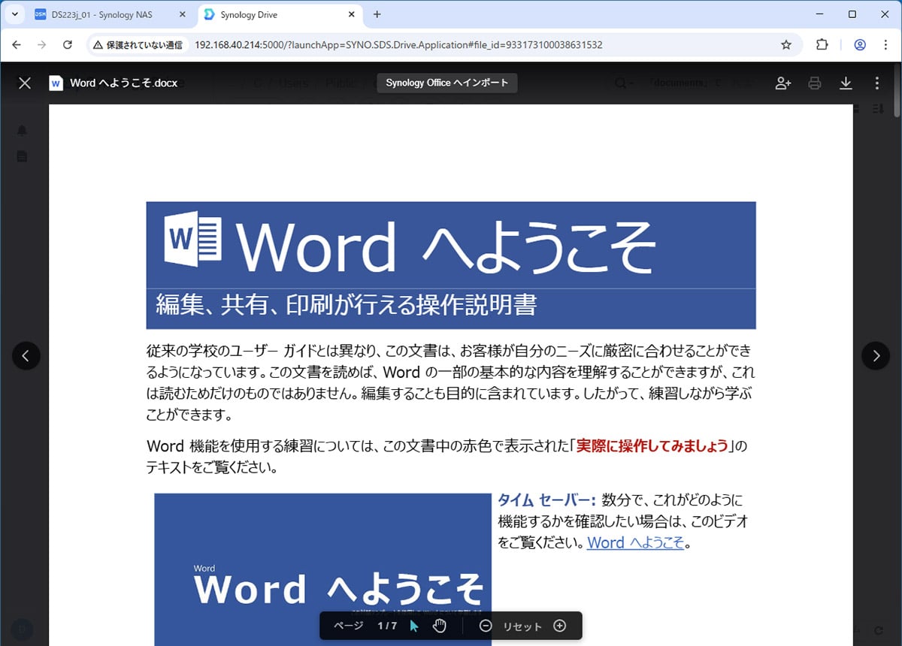Print the document with the printer icon
This screenshot has width=902, height=646.
click(x=815, y=83)
